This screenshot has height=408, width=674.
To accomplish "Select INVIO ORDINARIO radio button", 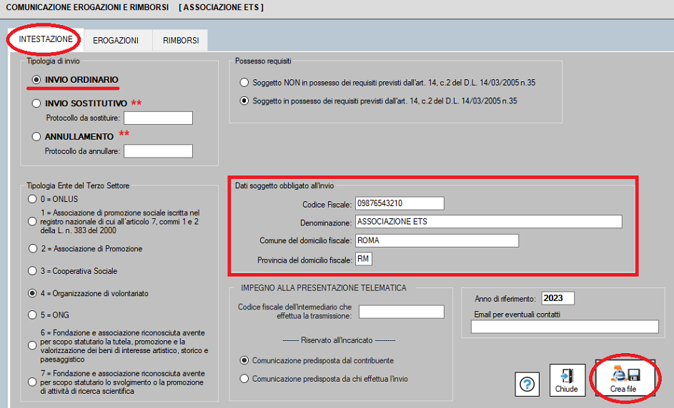I will click(x=36, y=80).
